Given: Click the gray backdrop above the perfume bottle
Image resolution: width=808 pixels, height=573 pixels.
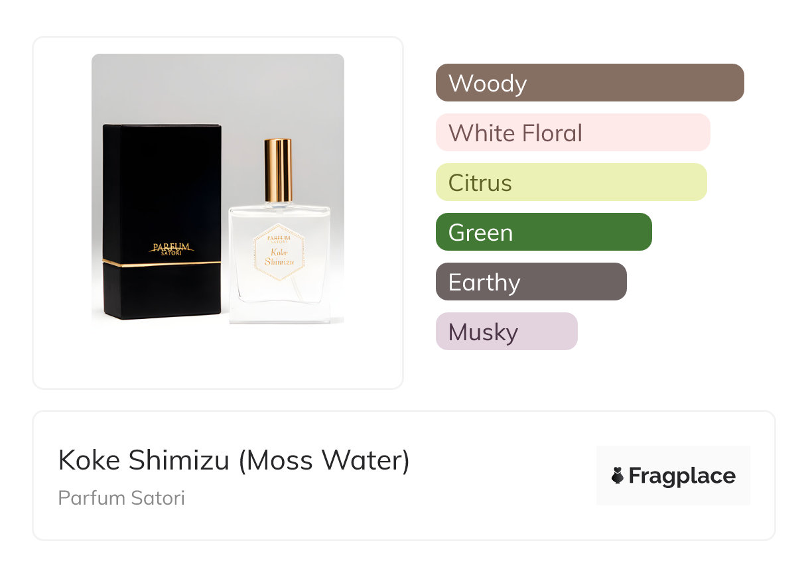Looking at the screenshot, I should click(x=279, y=93).
